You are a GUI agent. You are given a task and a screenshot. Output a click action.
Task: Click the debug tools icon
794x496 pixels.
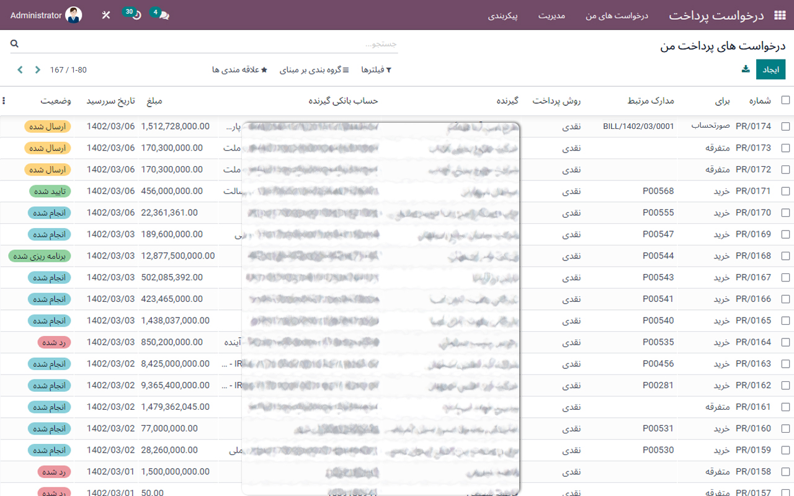[x=106, y=15]
